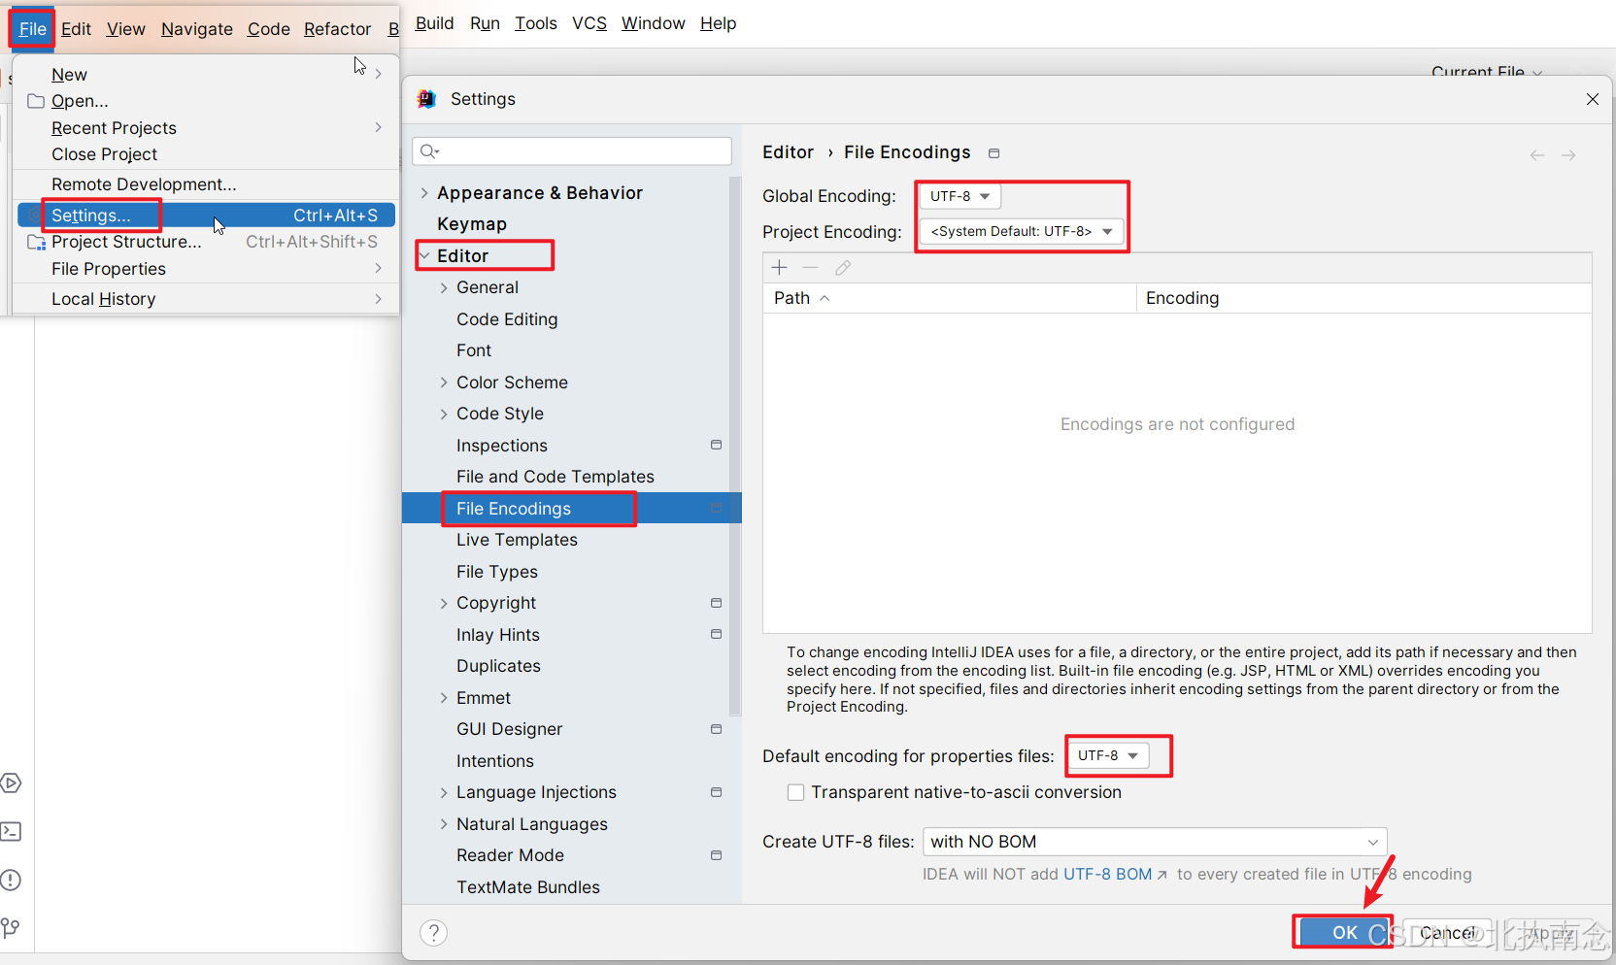1616x965 pixels.
Task: Open the Edit menu
Action: point(76,29)
